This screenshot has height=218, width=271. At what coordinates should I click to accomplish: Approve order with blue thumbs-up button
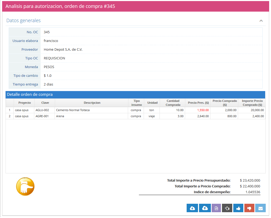point(238,208)
